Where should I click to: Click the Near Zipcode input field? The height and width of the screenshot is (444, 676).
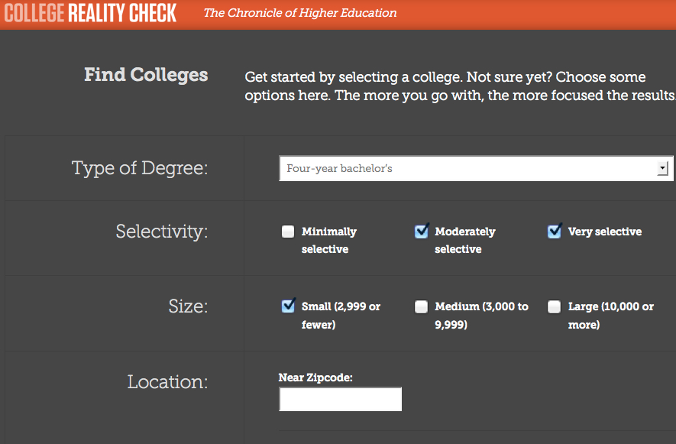point(340,399)
